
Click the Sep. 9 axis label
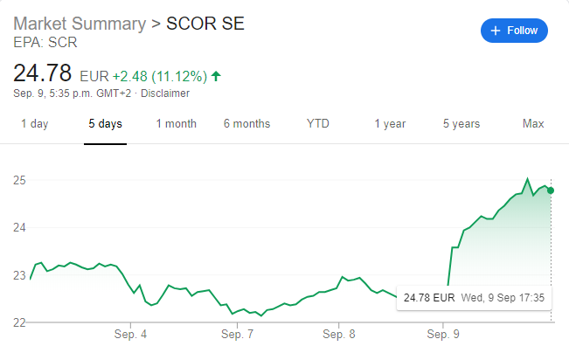point(443,334)
